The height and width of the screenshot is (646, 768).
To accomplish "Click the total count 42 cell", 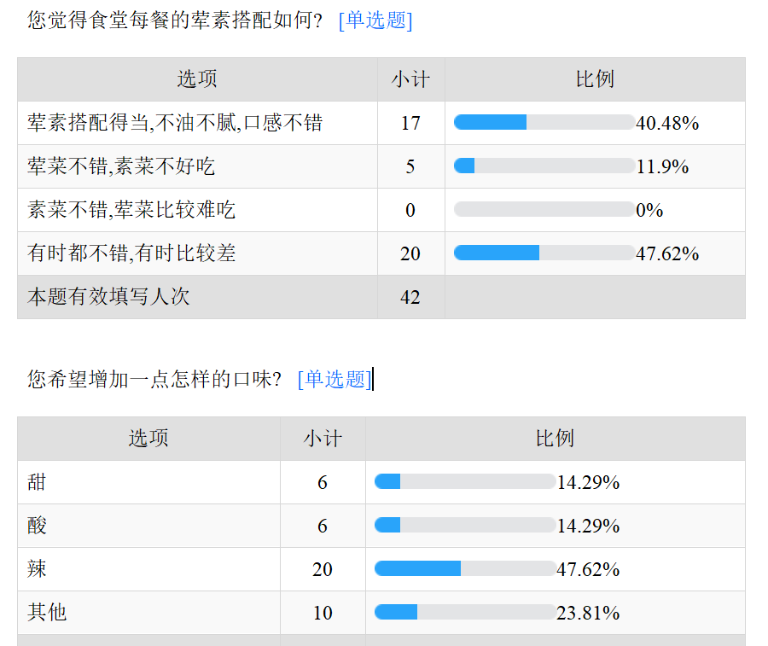I will click(x=410, y=297).
